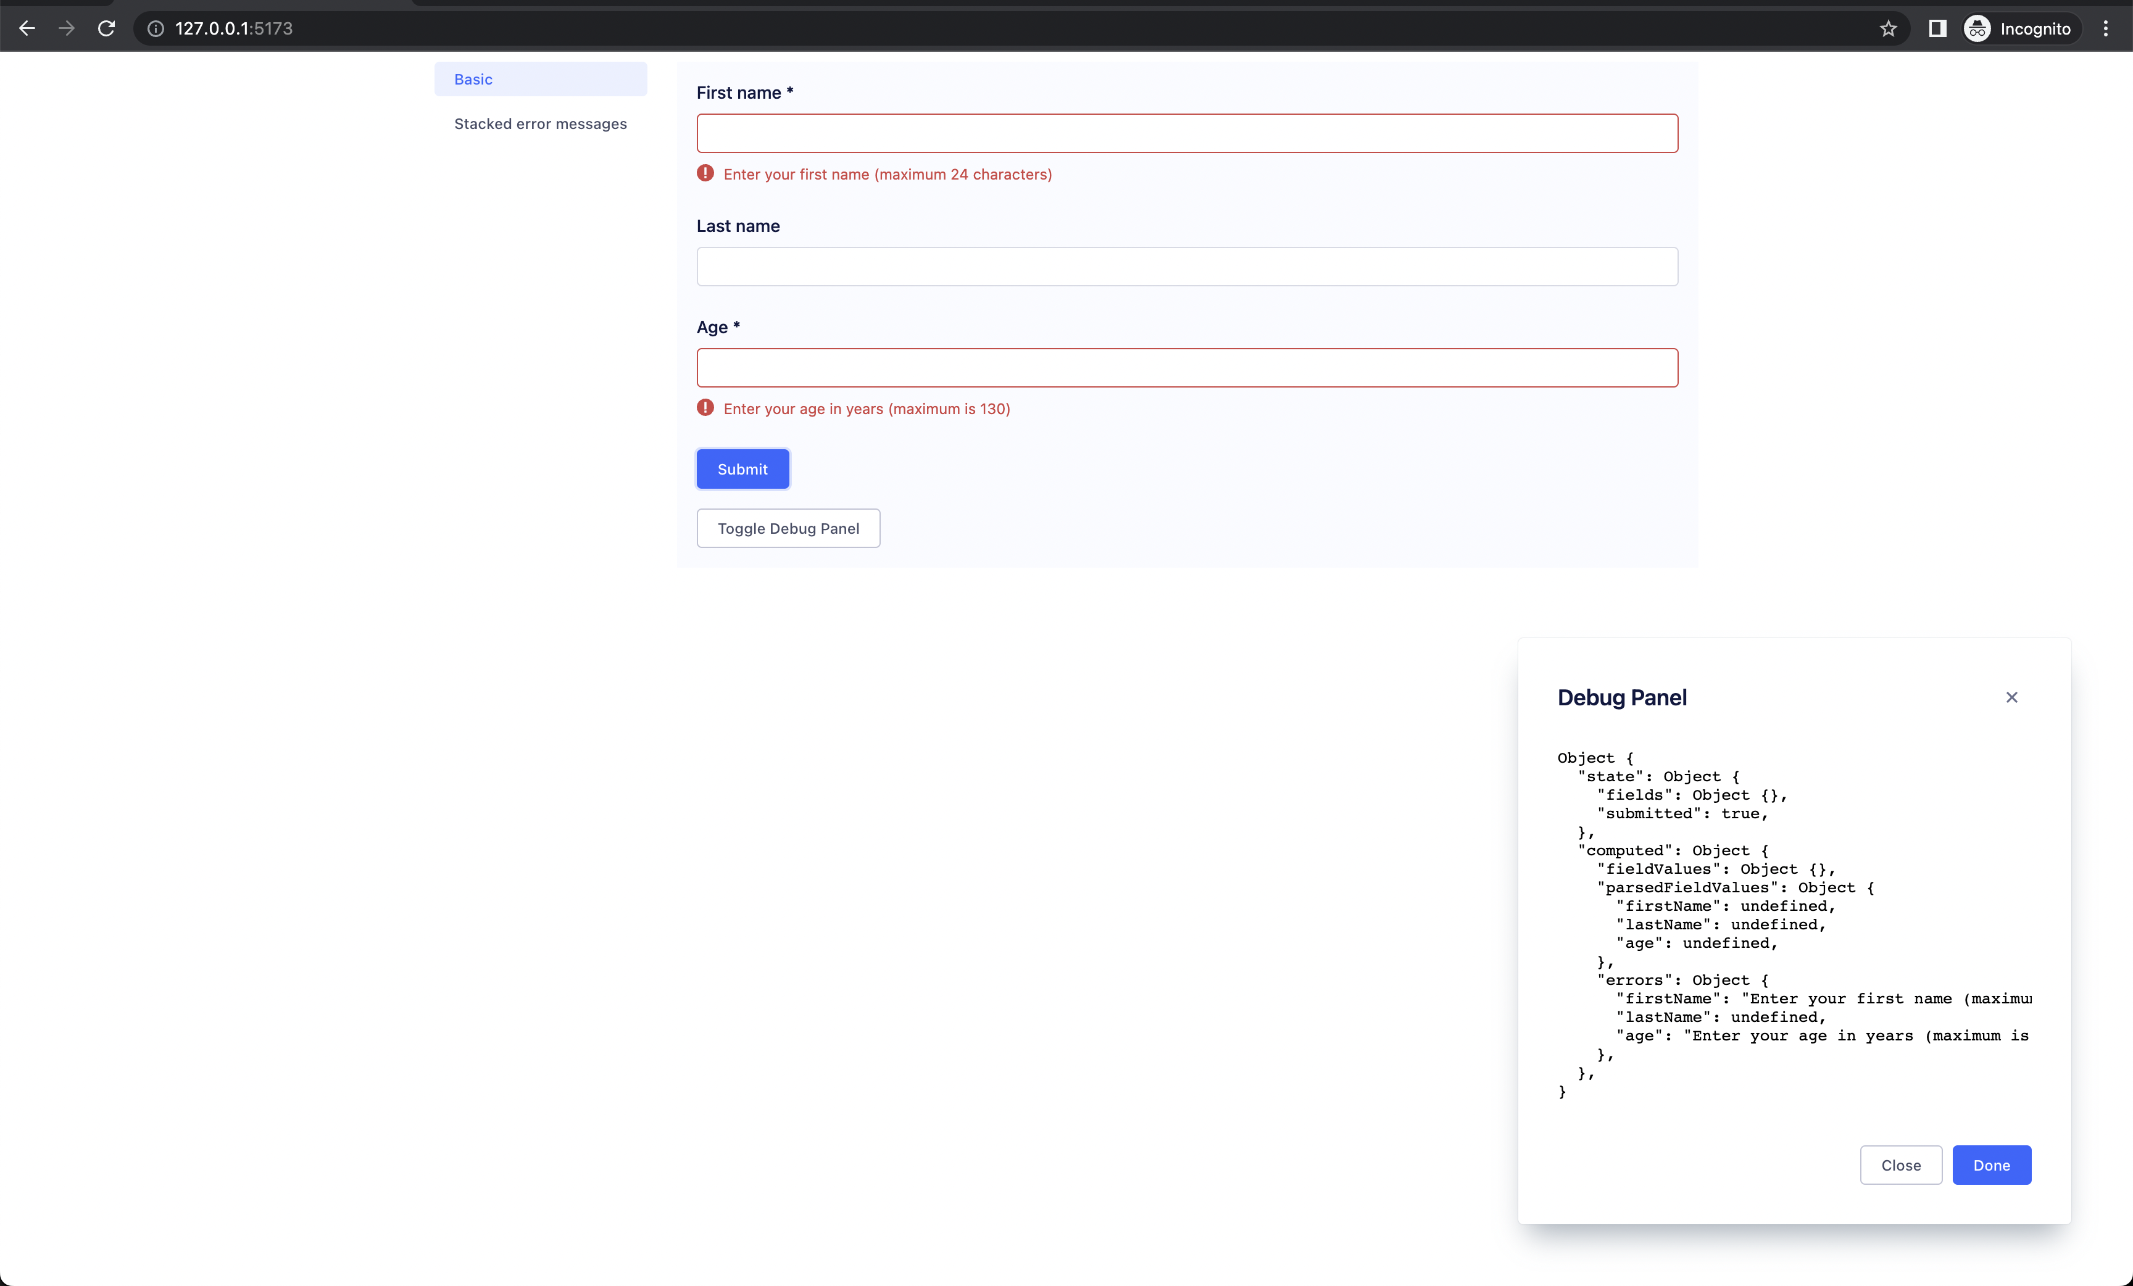Click the Toggle Debug Panel button
The image size is (2133, 1286).
coord(788,528)
